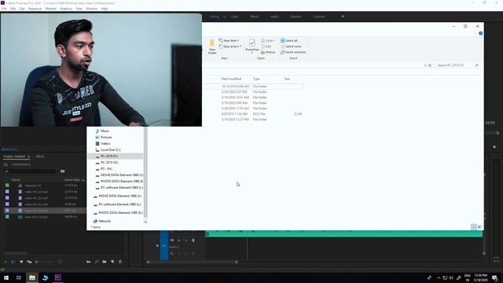
Task: Toggle project lock at panel bottom
Action: pos(6,262)
